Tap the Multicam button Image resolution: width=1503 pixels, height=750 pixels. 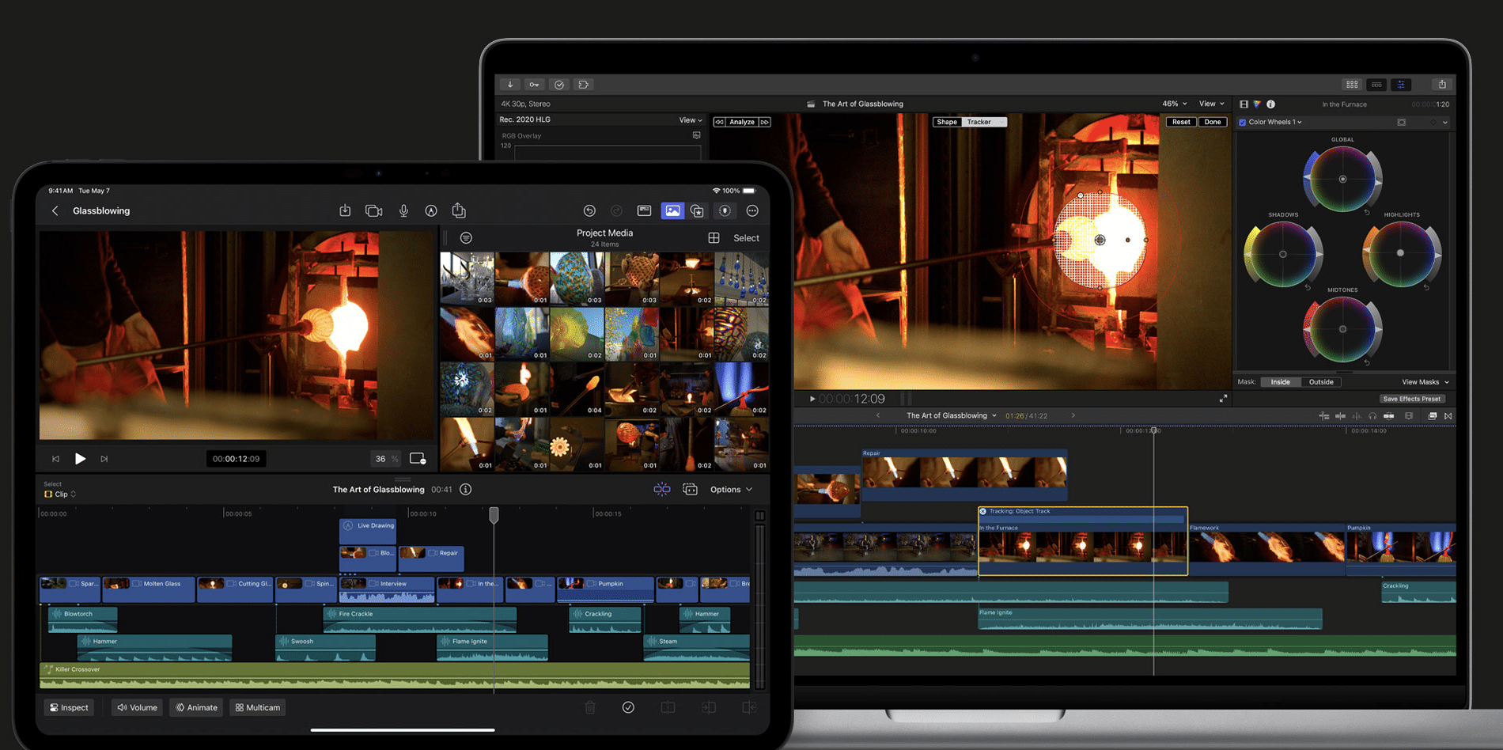[258, 707]
